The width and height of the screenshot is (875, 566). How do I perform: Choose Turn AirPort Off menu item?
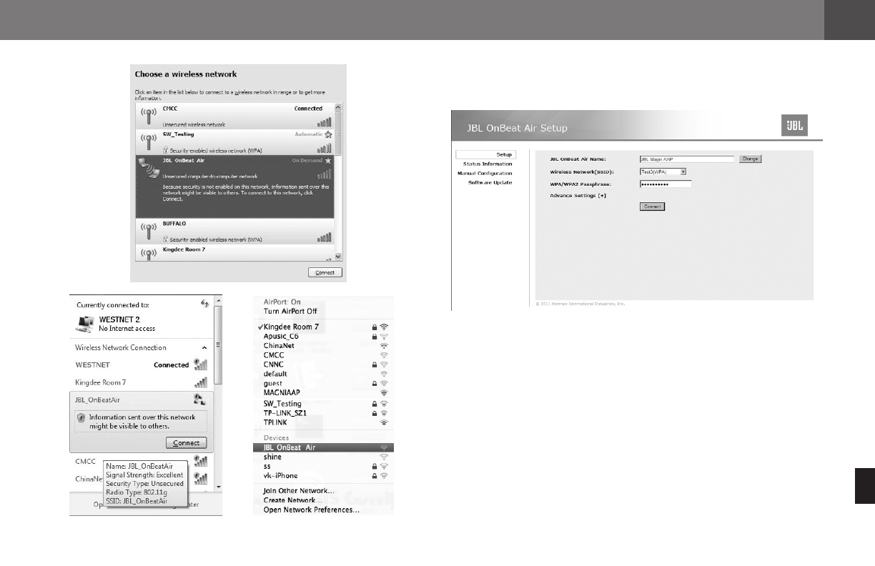290,312
